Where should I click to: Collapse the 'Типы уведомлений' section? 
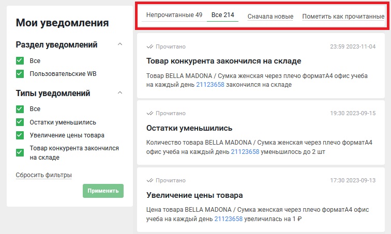tap(120, 93)
